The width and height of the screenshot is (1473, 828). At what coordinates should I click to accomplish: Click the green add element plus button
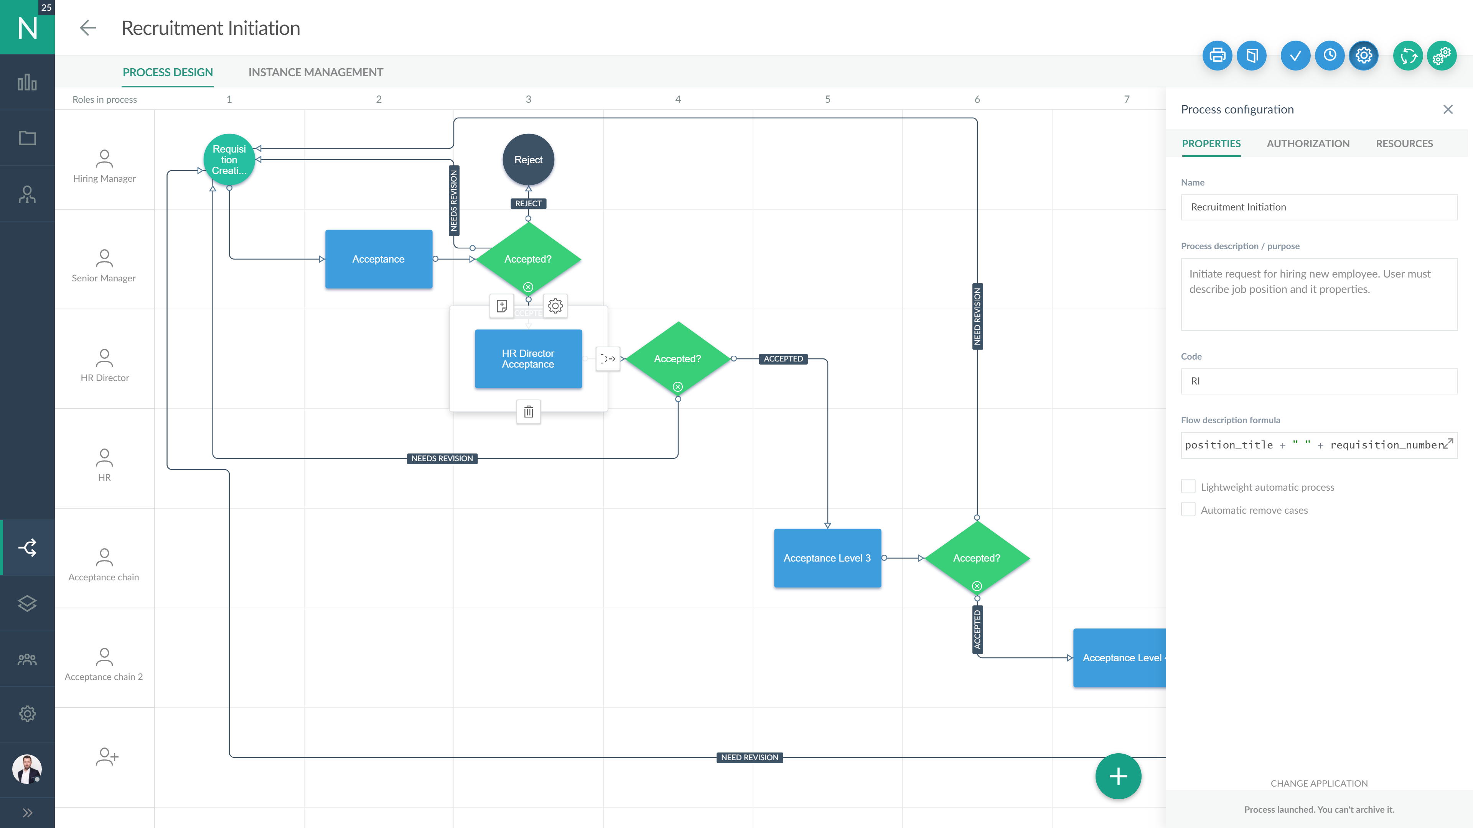pos(1118,776)
